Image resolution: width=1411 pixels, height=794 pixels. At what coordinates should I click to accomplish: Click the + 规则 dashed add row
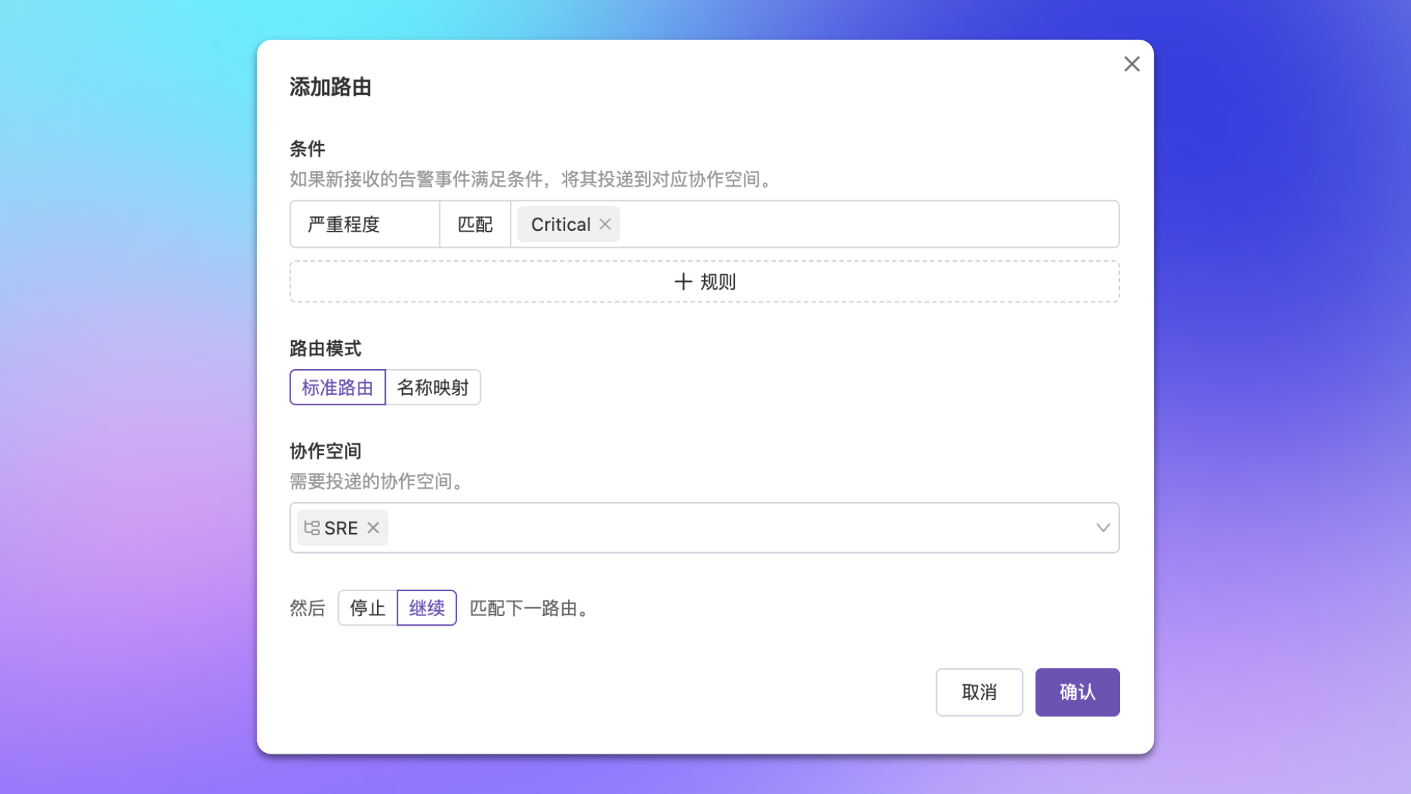click(882, 282)
